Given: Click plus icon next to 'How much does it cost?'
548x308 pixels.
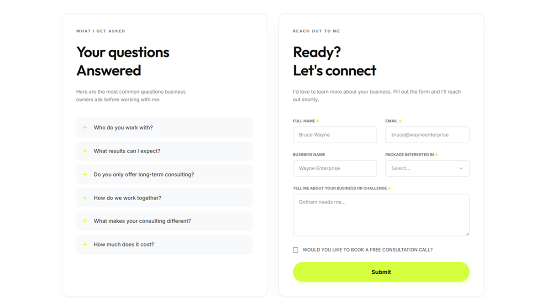Looking at the screenshot, I should click(x=85, y=245).
